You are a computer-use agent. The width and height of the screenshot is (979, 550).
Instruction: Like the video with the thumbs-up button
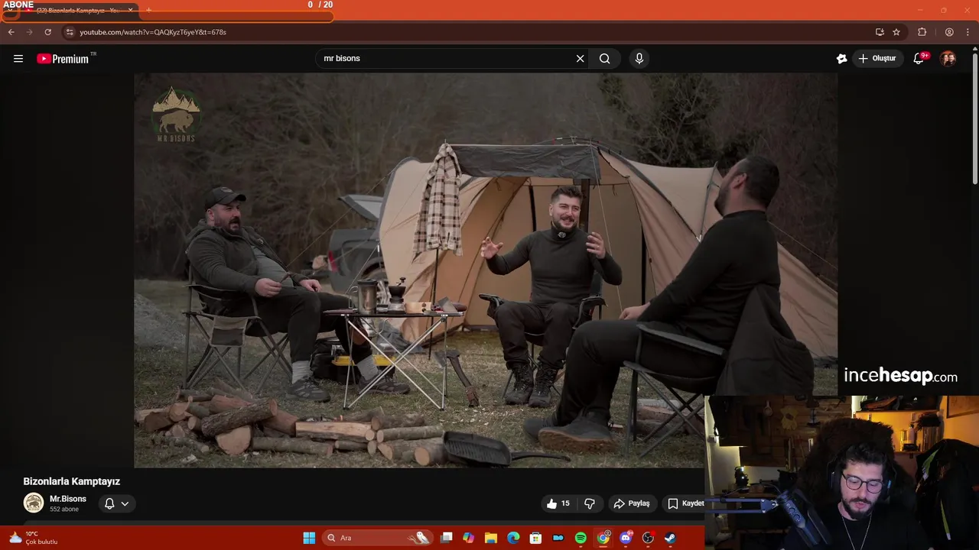tap(558, 503)
